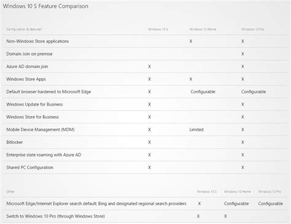This screenshot has height=224, width=291.
Task: Click the Mobile Device Management (MDM) label
Action: 41,129
